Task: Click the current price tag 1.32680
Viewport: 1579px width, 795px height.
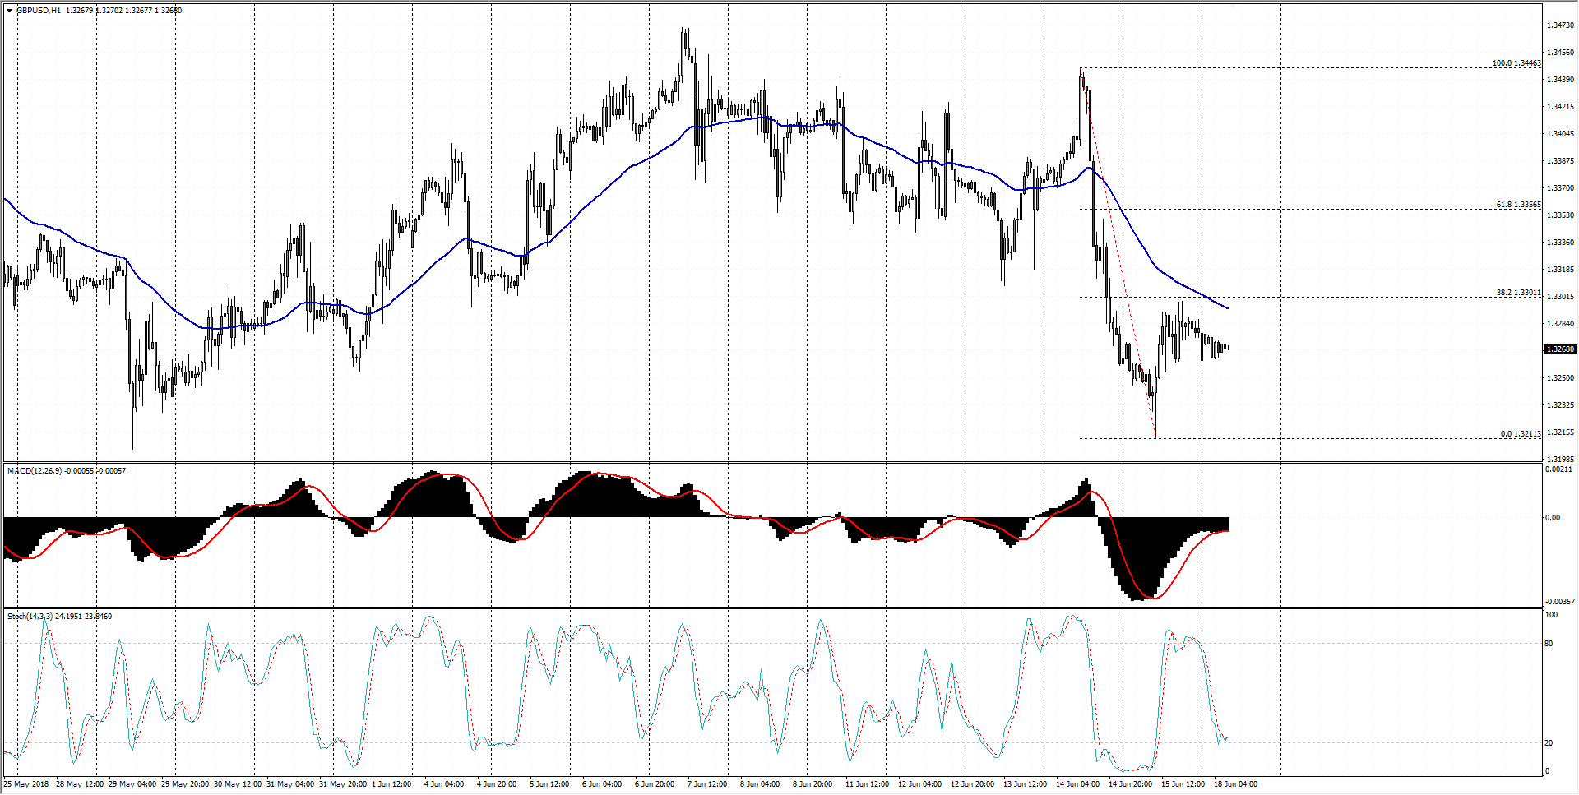Action: click(1559, 349)
